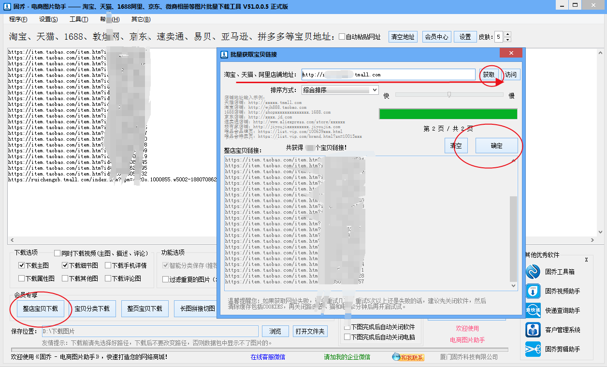Open the 设置 menu
The height and width of the screenshot is (367, 607).
(x=48, y=19)
